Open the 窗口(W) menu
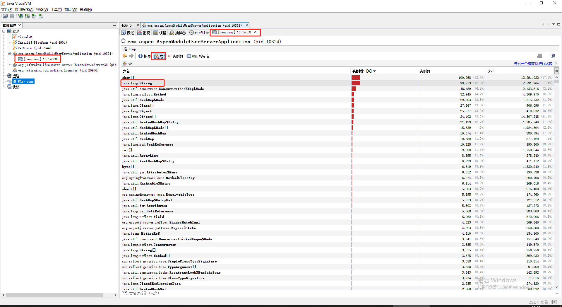Screen dimensions: 562x307 tap(71, 10)
